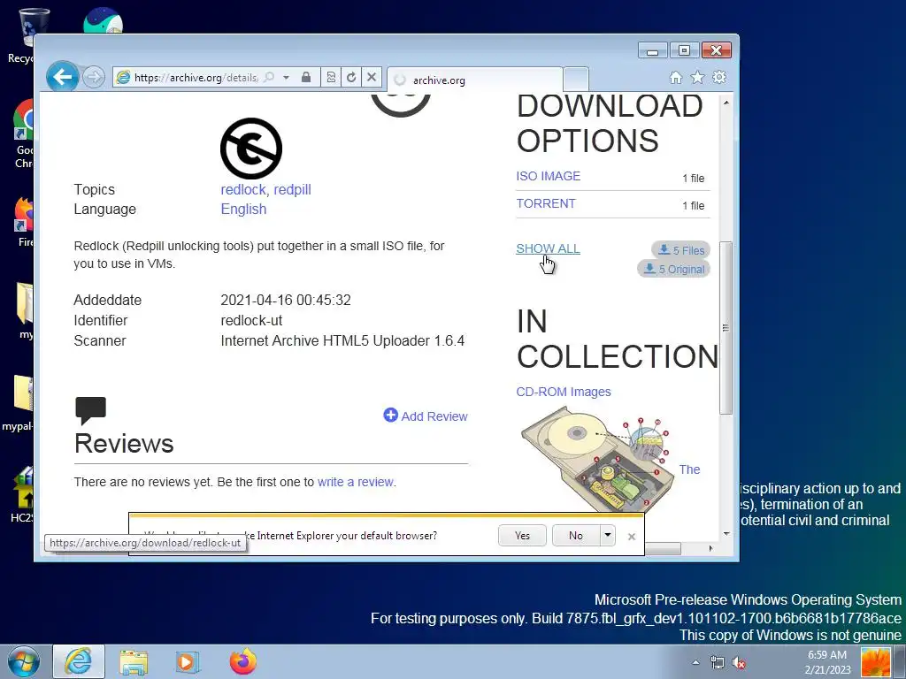Select the archive.org tab
Viewport: 906px width, 679px height.
click(474, 80)
